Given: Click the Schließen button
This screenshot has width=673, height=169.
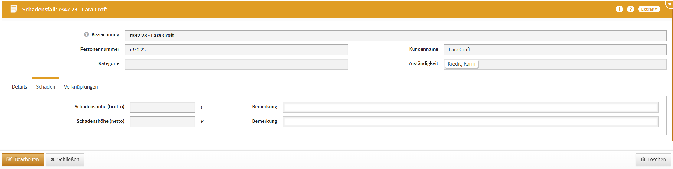Looking at the screenshot, I should [65, 159].
